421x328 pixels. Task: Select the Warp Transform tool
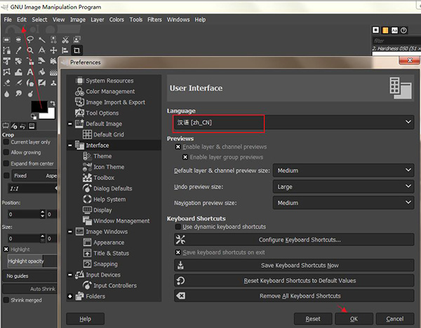point(18,72)
